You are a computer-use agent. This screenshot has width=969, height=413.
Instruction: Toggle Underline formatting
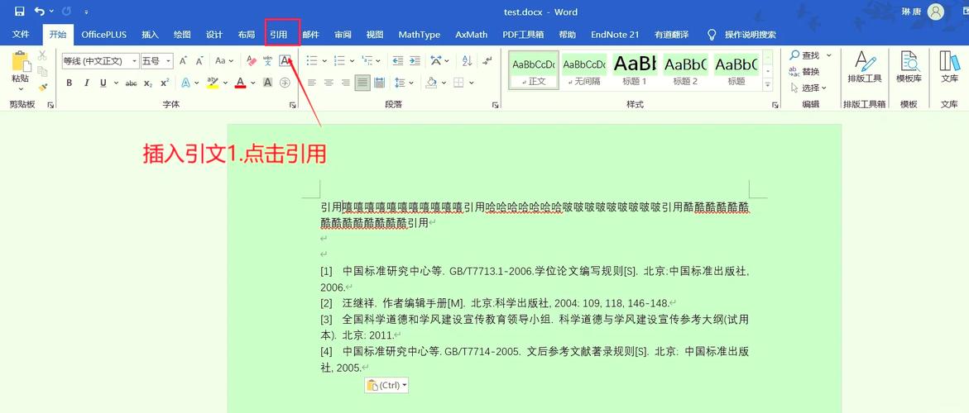pyautogui.click(x=103, y=83)
